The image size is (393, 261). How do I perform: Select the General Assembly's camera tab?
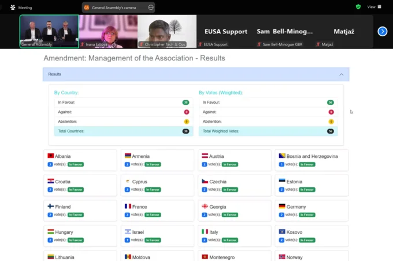[x=117, y=7]
